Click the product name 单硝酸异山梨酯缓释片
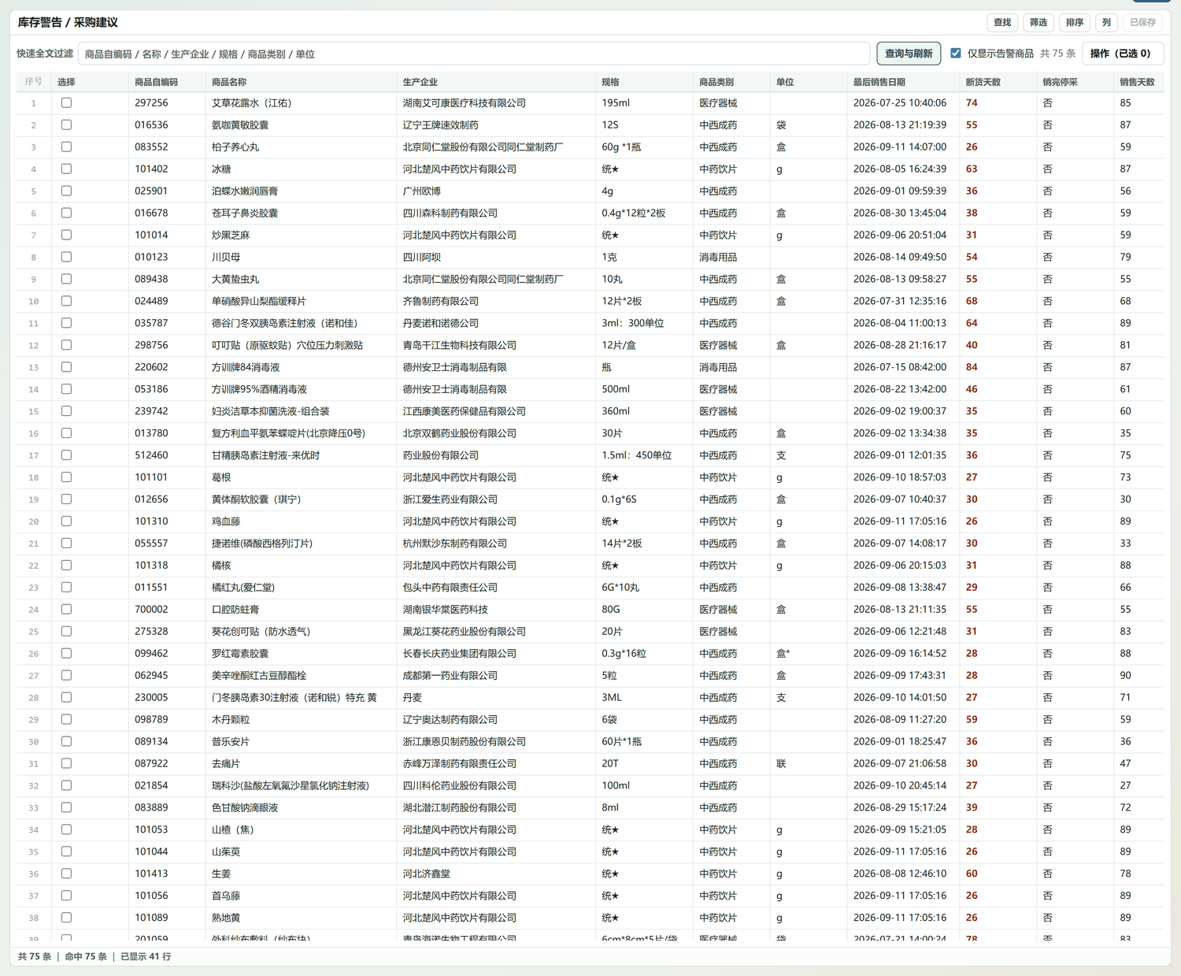Image resolution: width=1181 pixels, height=976 pixels. [x=259, y=302]
